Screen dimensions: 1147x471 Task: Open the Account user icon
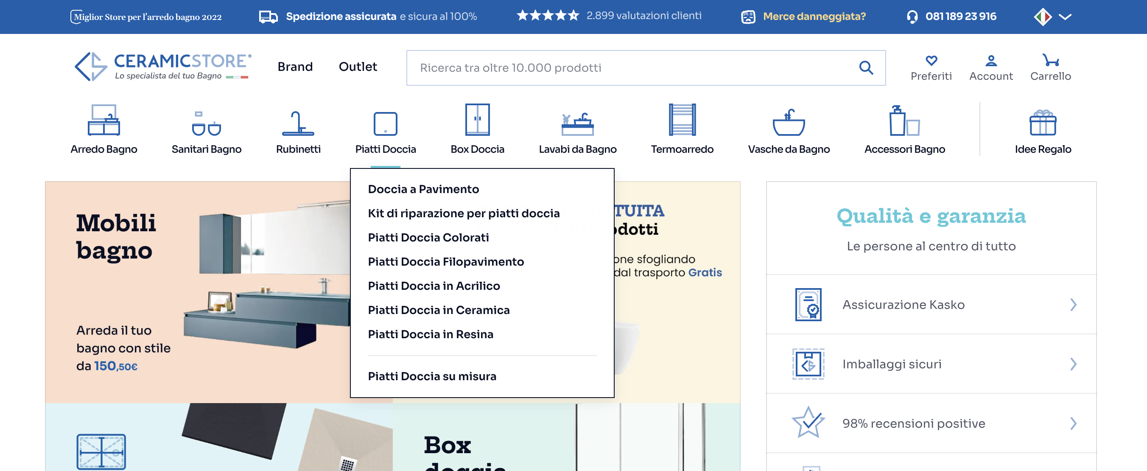[991, 60]
